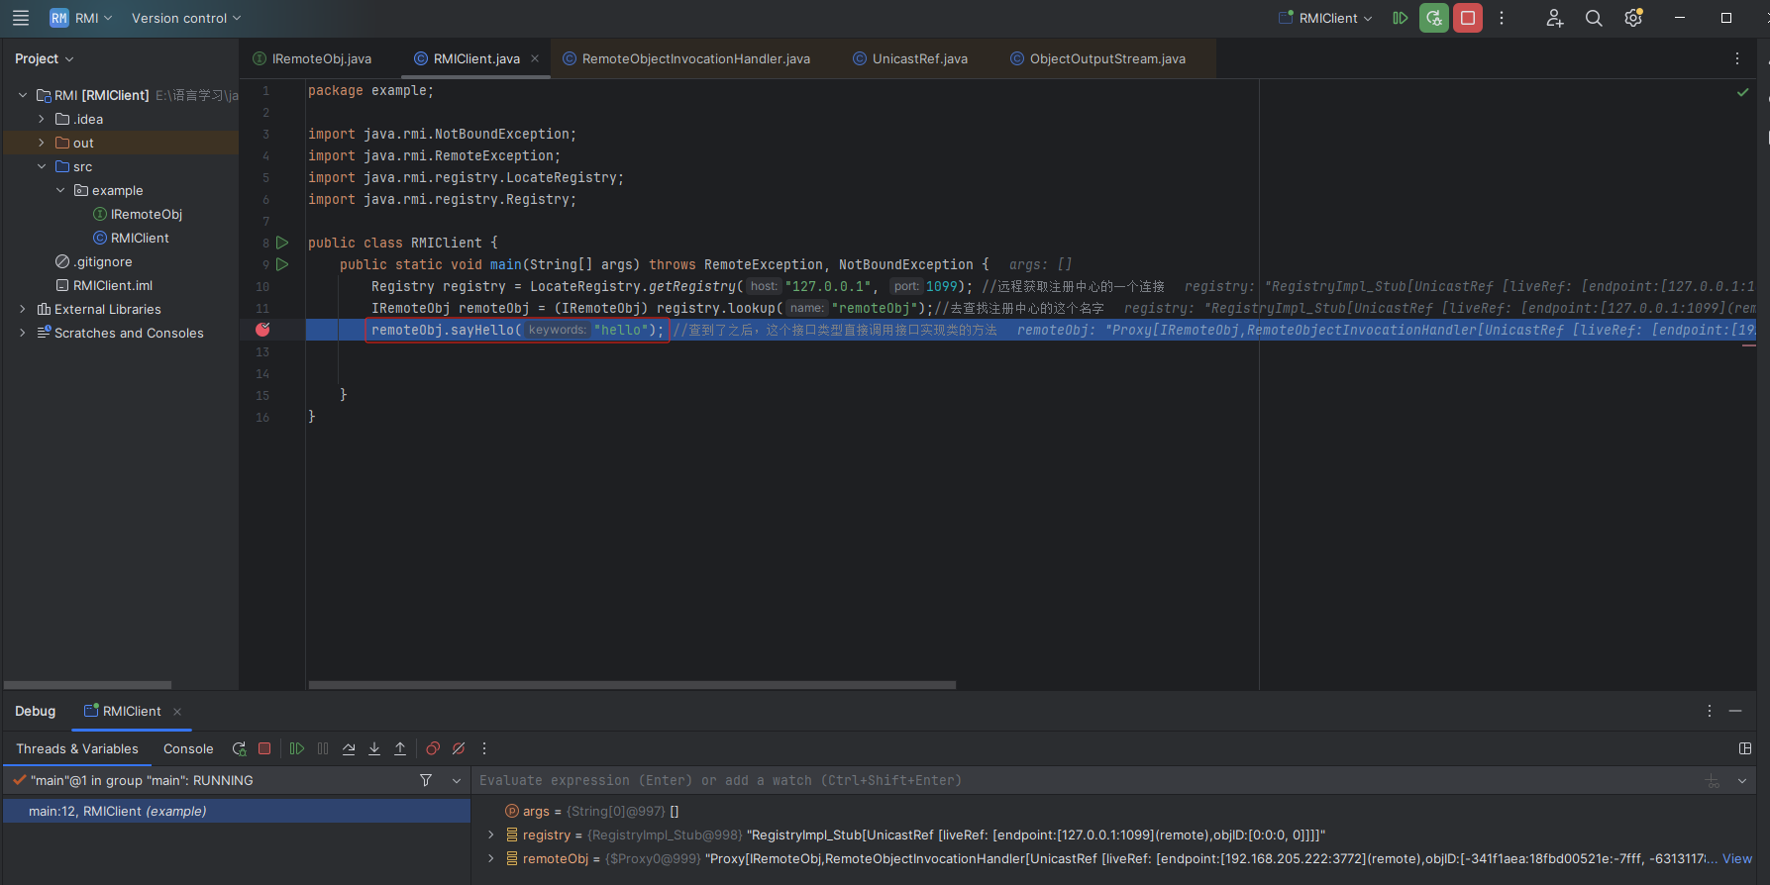The width and height of the screenshot is (1770, 885).
Task: Switch to IRemoteObj.java tab
Action: coord(312,58)
